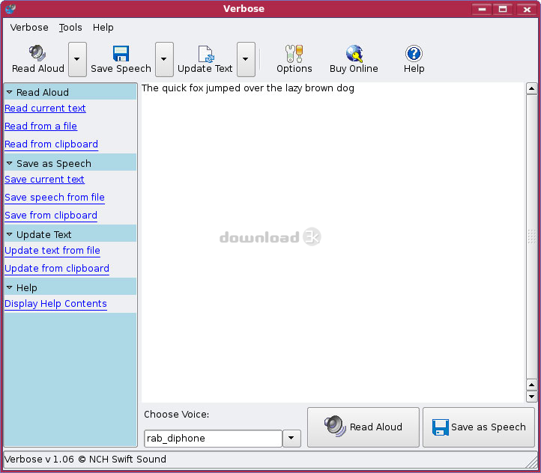Maximize the Verbose window
Viewport: 541px width, 473px height.
coord(503,9)
